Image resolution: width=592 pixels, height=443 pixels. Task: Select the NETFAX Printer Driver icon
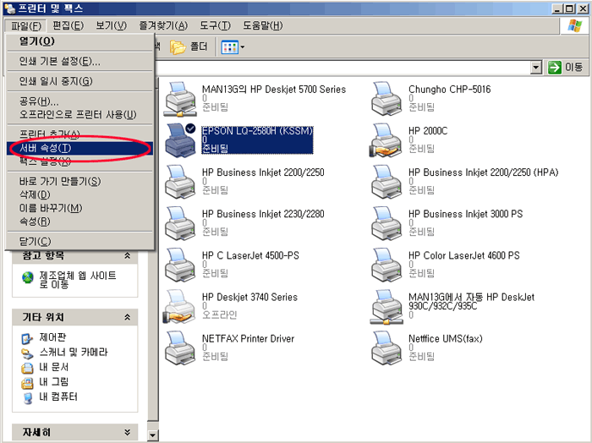[x=183, y=349]
